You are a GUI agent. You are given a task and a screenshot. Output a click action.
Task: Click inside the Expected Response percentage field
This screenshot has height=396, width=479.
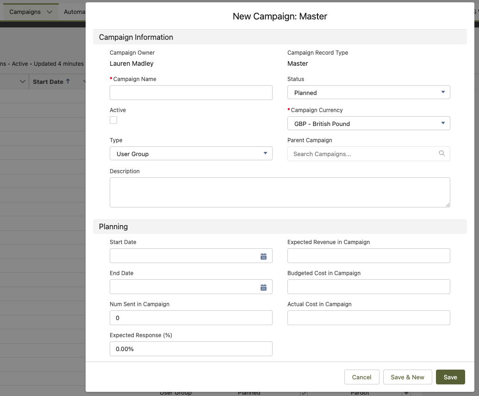point(191,348)
